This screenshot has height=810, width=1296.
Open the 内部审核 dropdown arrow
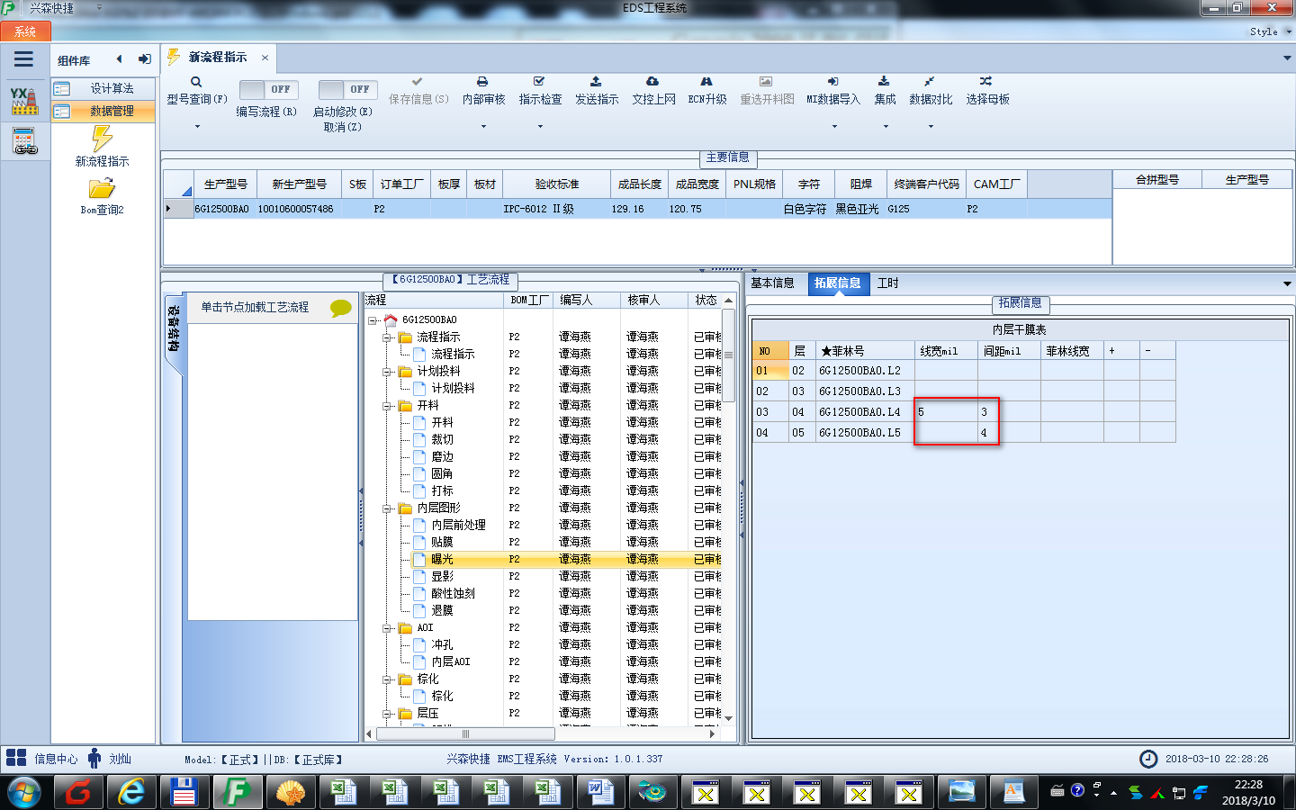click(483, 127)
